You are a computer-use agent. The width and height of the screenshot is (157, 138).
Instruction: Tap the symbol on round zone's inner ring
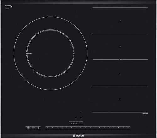[x=74, y=53]
